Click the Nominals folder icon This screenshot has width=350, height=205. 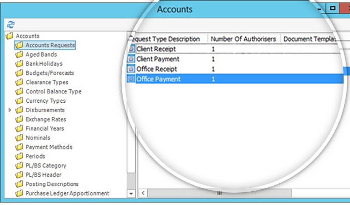(19, 138)
